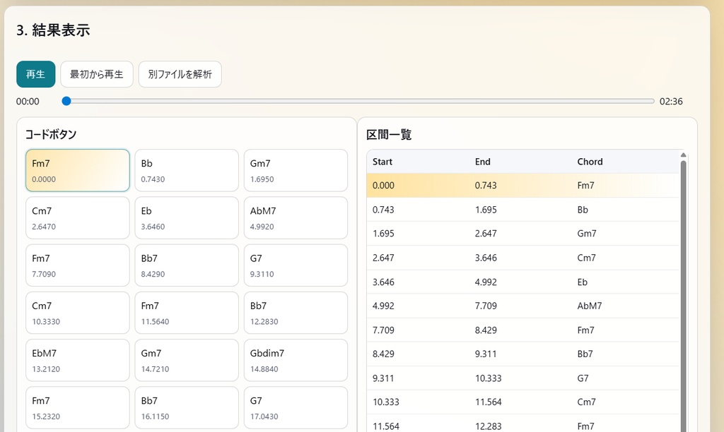Select the Bb chord at 0.7430
The image size is (724, 432).
tap(186, 170)
